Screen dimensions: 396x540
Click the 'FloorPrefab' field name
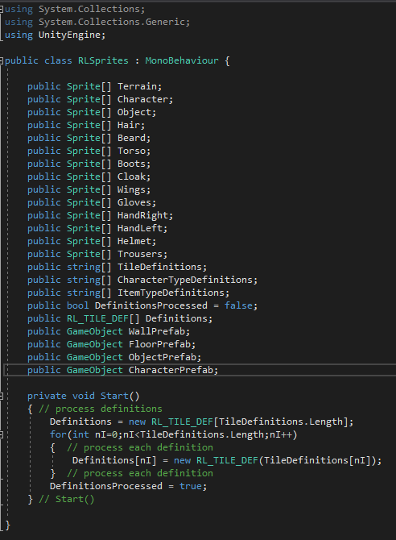click(x=160, y=344)
